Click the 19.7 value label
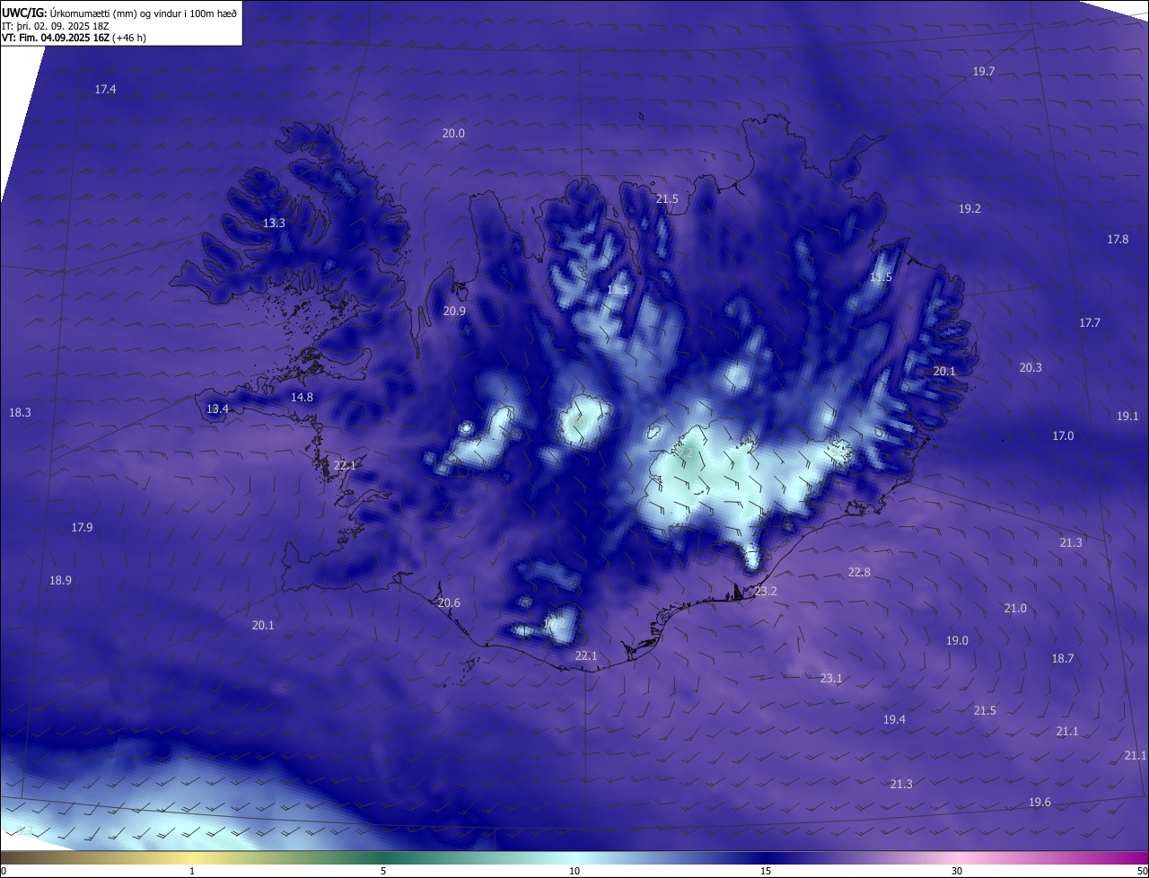This screenshot has height=878, width=1149. tap(984, 71)
